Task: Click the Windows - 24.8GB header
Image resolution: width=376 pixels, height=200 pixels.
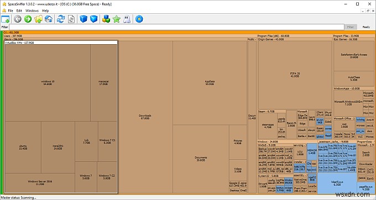Action: (287, 141)
